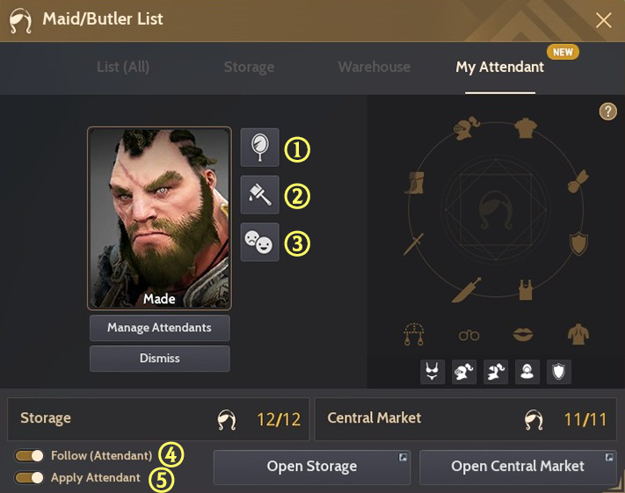Click the hand mirror appearance icon

pyautogui.click(x=260, y=148)
